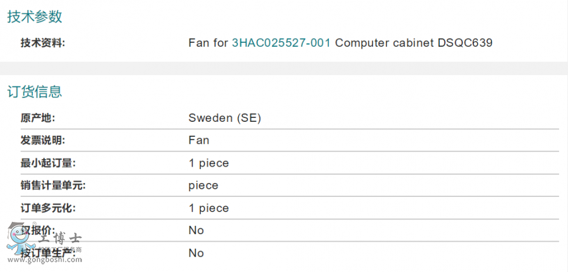Select the No value for 仅报价
The width and height of the screenshot is (568, 272).
[x=196, y=230]
